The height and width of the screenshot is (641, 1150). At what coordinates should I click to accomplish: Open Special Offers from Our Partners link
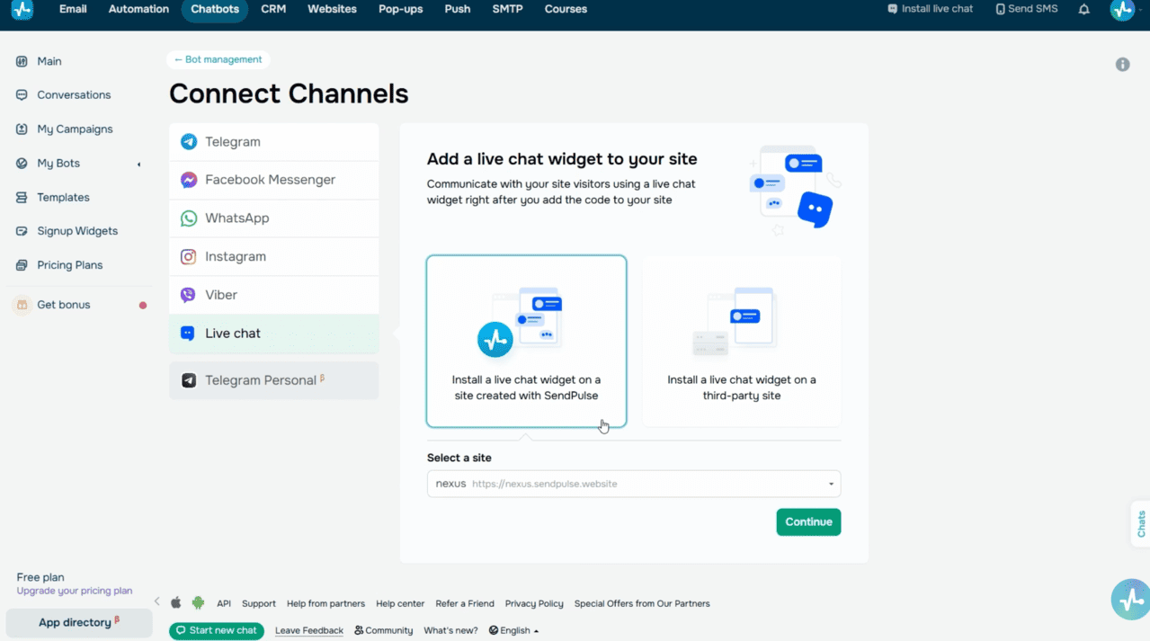pyautogui.click(x=642, y=603)
